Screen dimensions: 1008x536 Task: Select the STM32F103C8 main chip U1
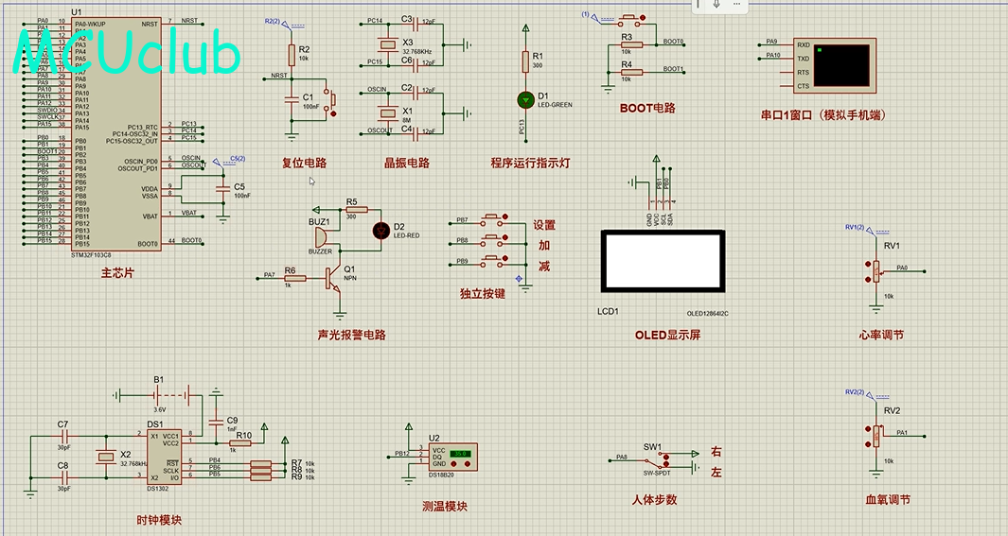115,133
